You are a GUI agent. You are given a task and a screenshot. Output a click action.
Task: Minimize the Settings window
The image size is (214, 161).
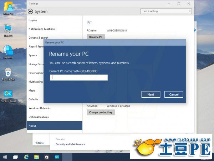[x=169, y=4]
